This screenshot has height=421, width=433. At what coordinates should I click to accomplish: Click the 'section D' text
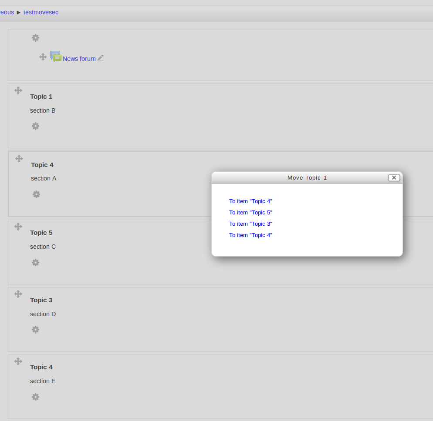43,314
